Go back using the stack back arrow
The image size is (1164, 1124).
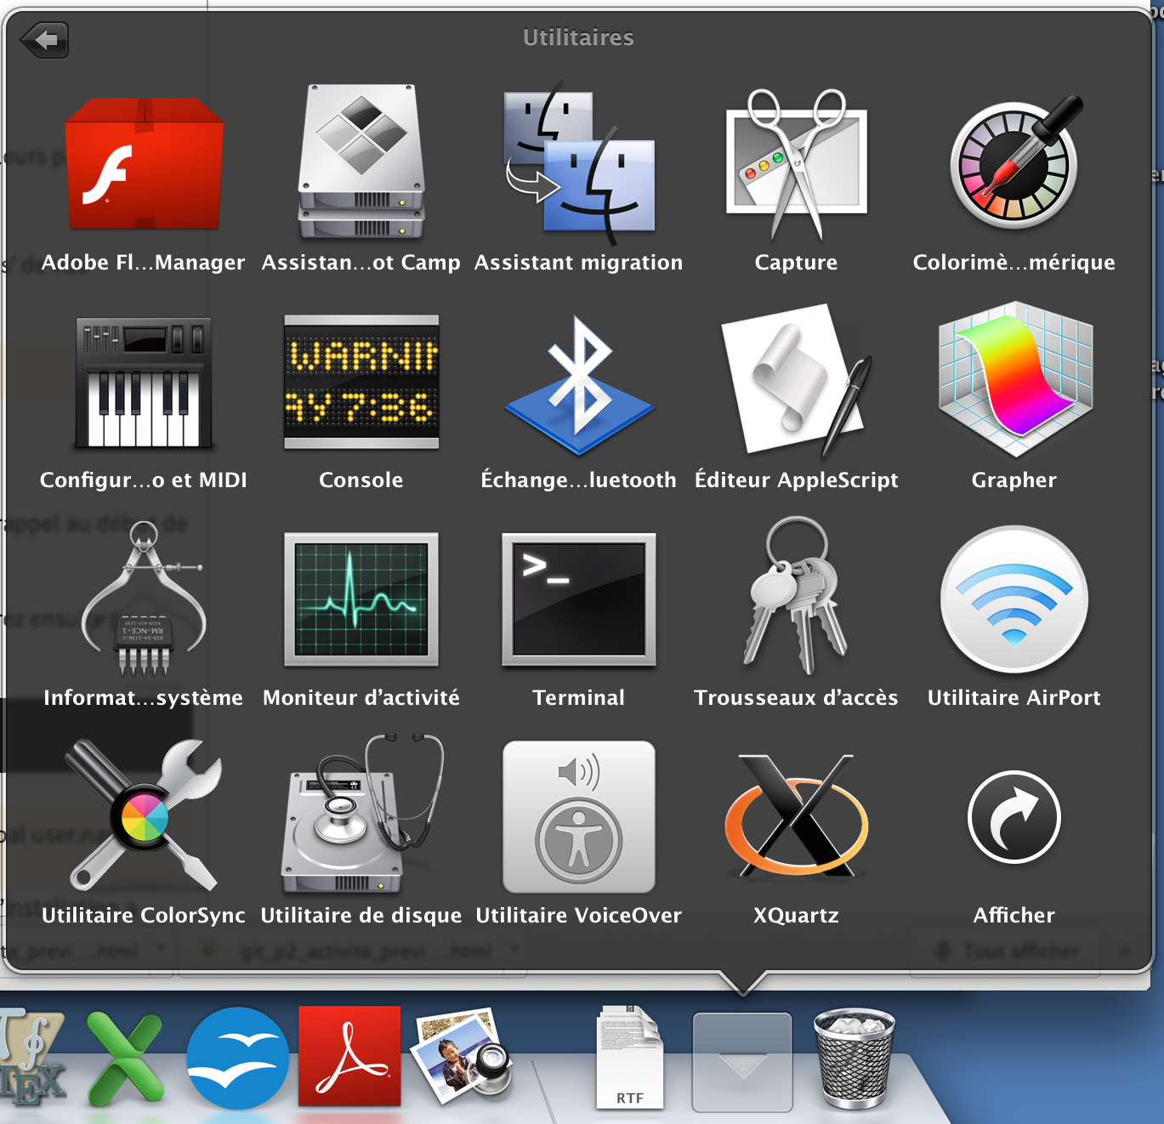[x=44, y=40]
